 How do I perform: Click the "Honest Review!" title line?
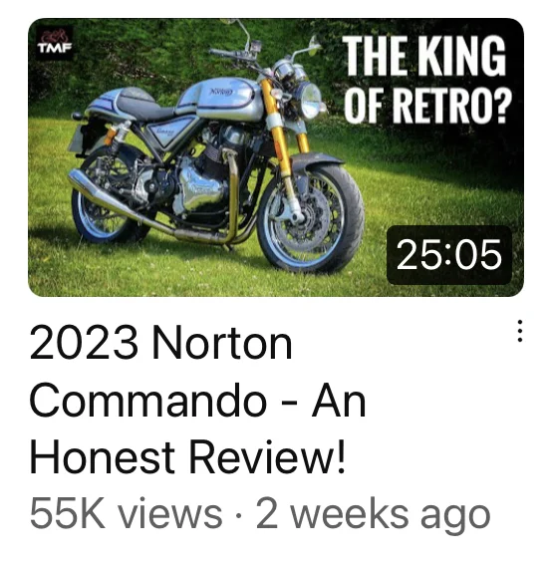(187, 457)
